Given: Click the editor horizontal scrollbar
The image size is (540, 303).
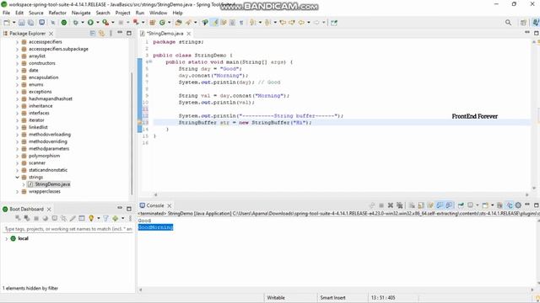Looking at the screenshot, I should 341,194.
